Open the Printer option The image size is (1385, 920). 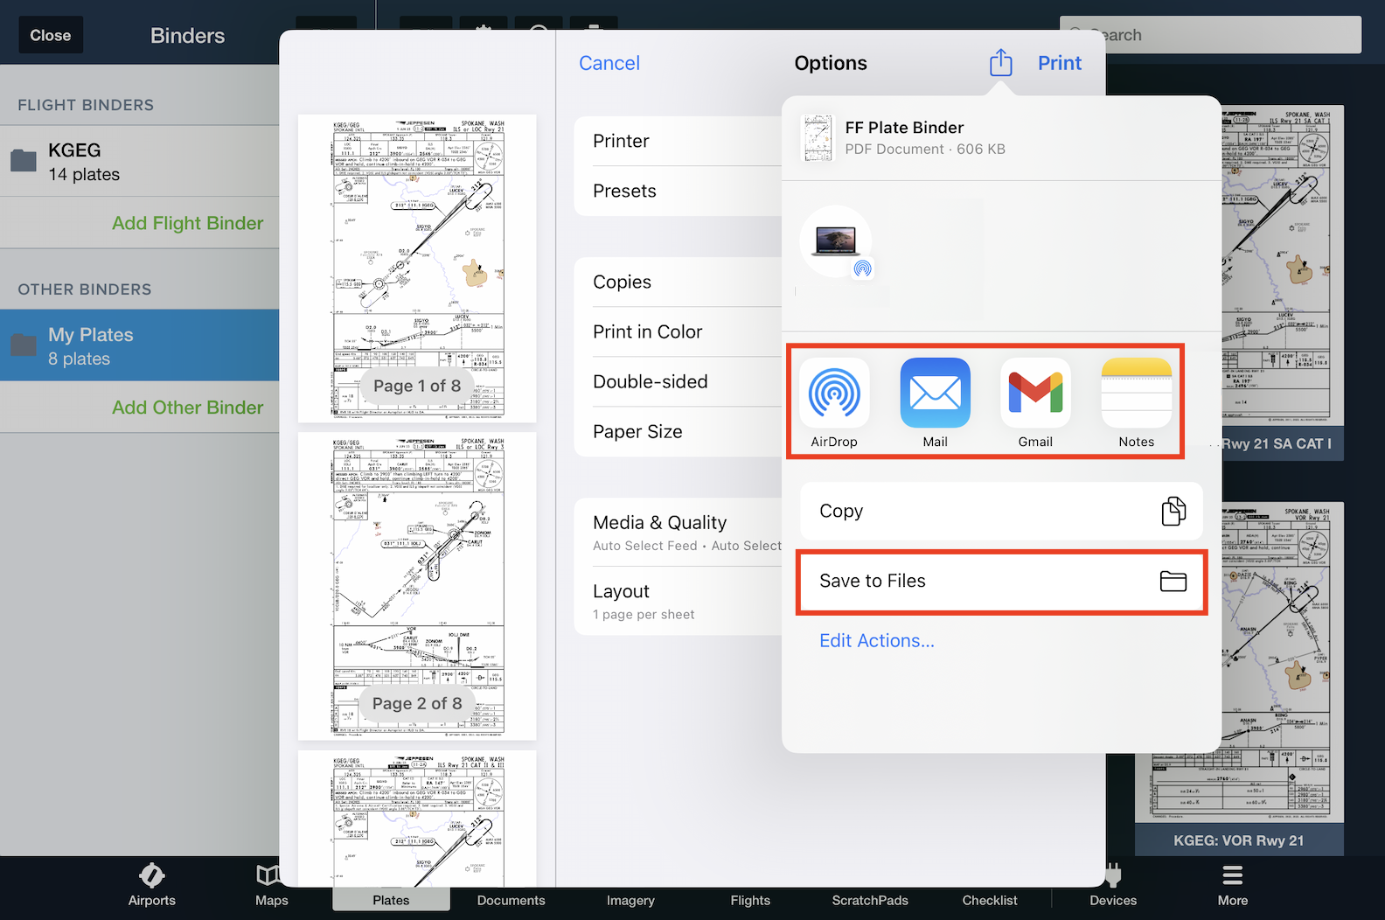click(x=679, y=141)
